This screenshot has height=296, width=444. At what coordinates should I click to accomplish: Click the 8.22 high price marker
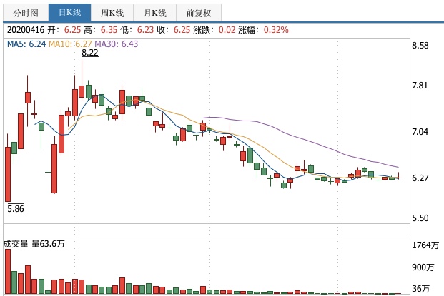click(90, 53)
